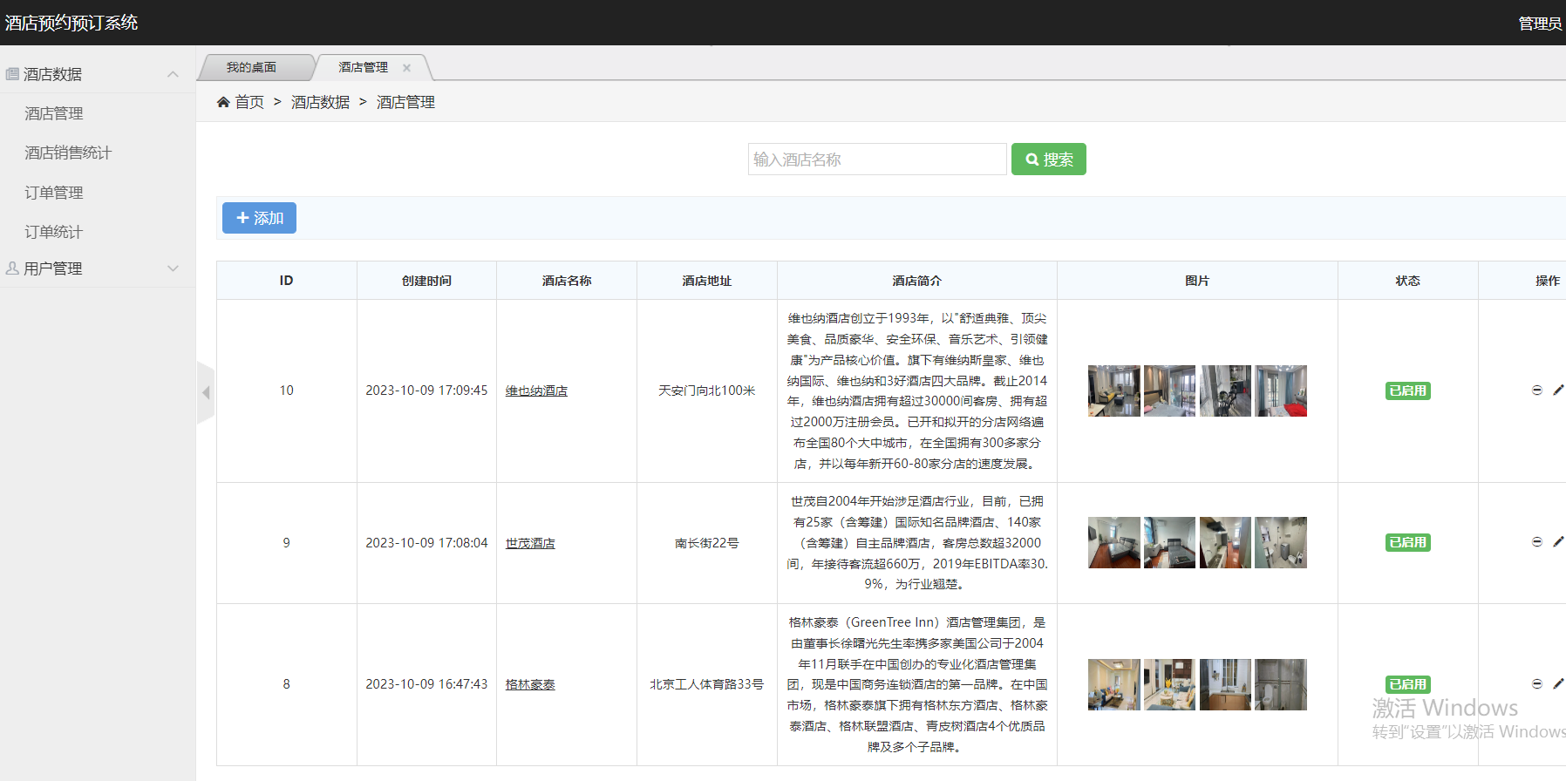Open first room thumbnail of 维也纳酒店
The image size is (1566, 781).
1113,390
